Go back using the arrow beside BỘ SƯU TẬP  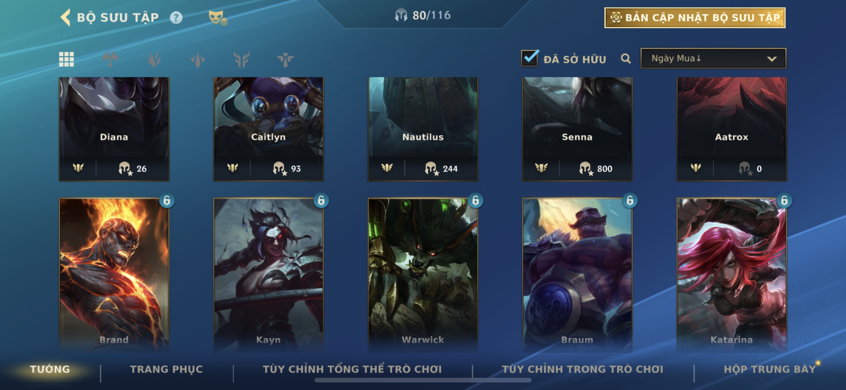(66, 17)
